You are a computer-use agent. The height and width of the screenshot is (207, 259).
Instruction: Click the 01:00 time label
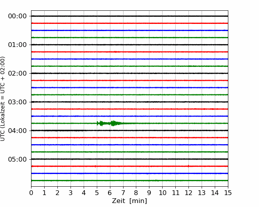coord(18,45)
